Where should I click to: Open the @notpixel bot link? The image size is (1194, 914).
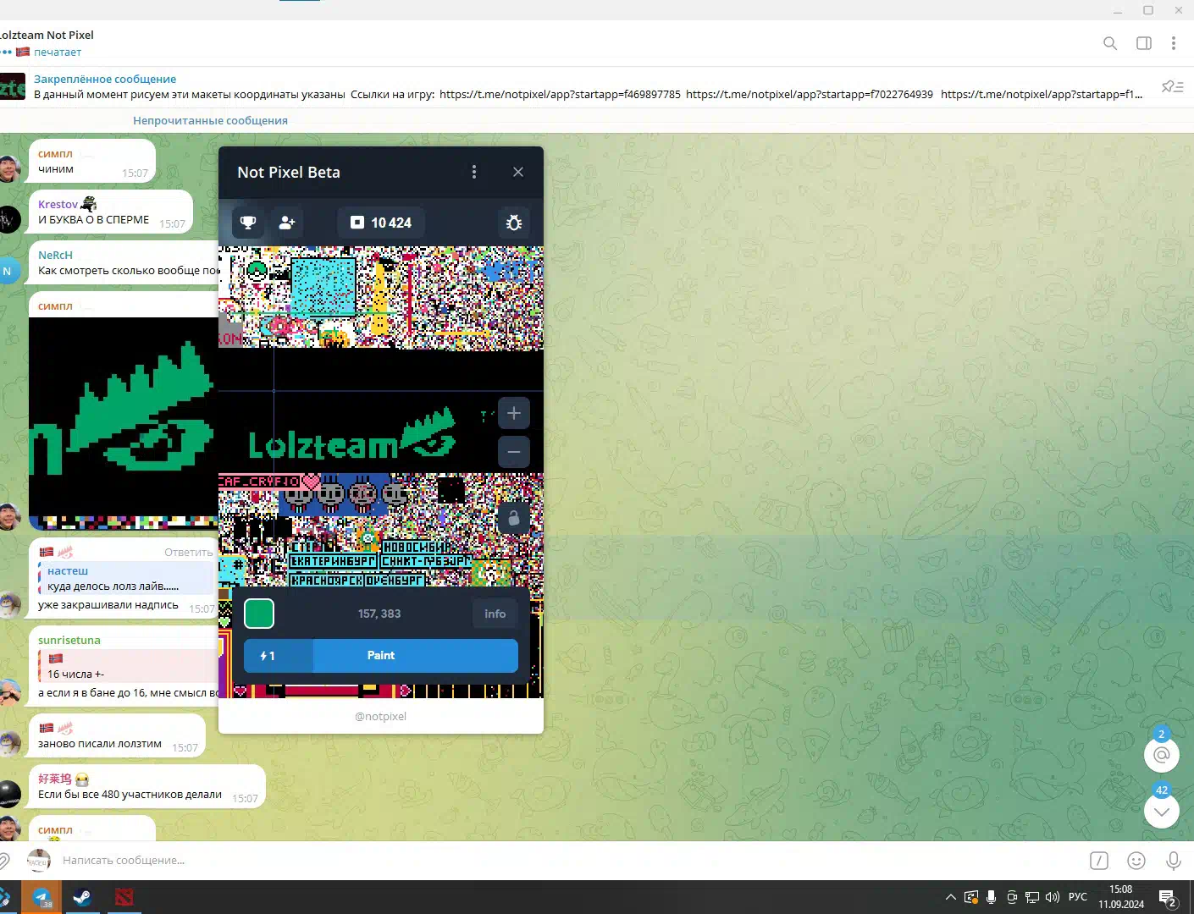tap(381, 716)
